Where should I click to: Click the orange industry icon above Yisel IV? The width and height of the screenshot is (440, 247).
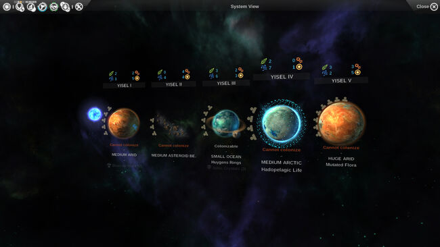[x=299, y=60]
